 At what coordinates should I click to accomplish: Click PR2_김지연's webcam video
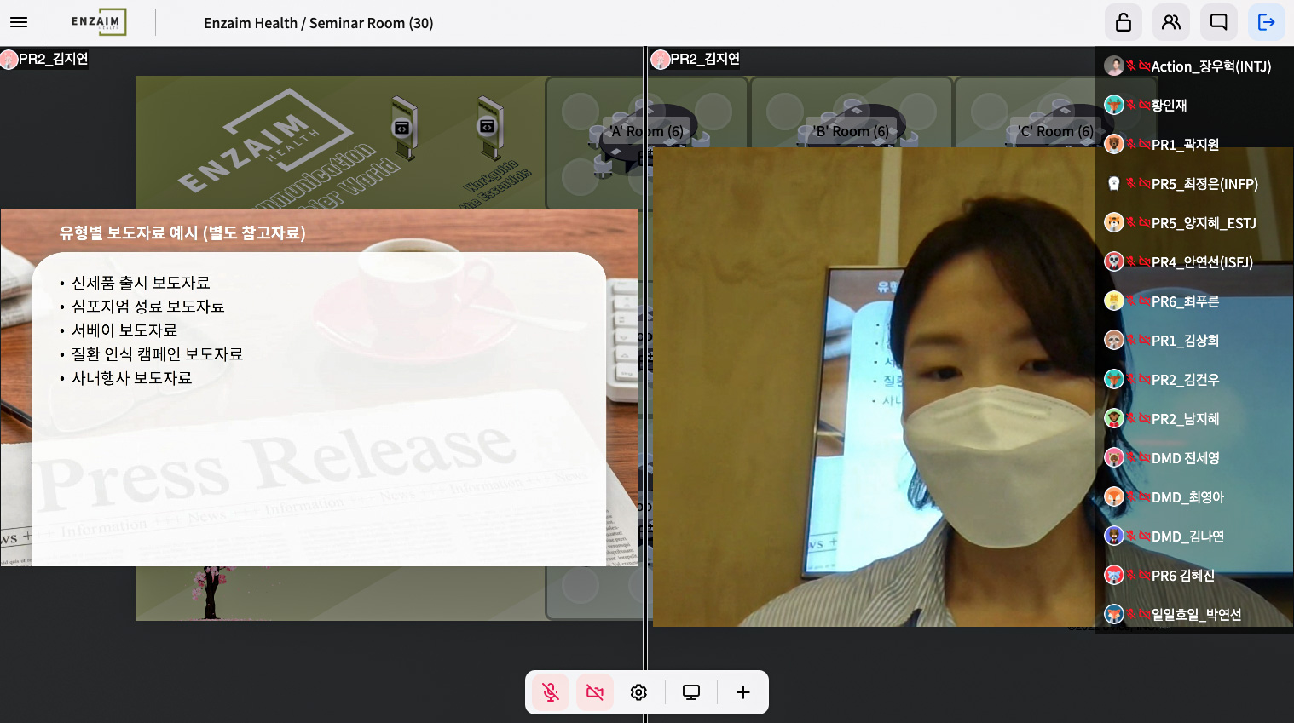(x=874, y=387)
